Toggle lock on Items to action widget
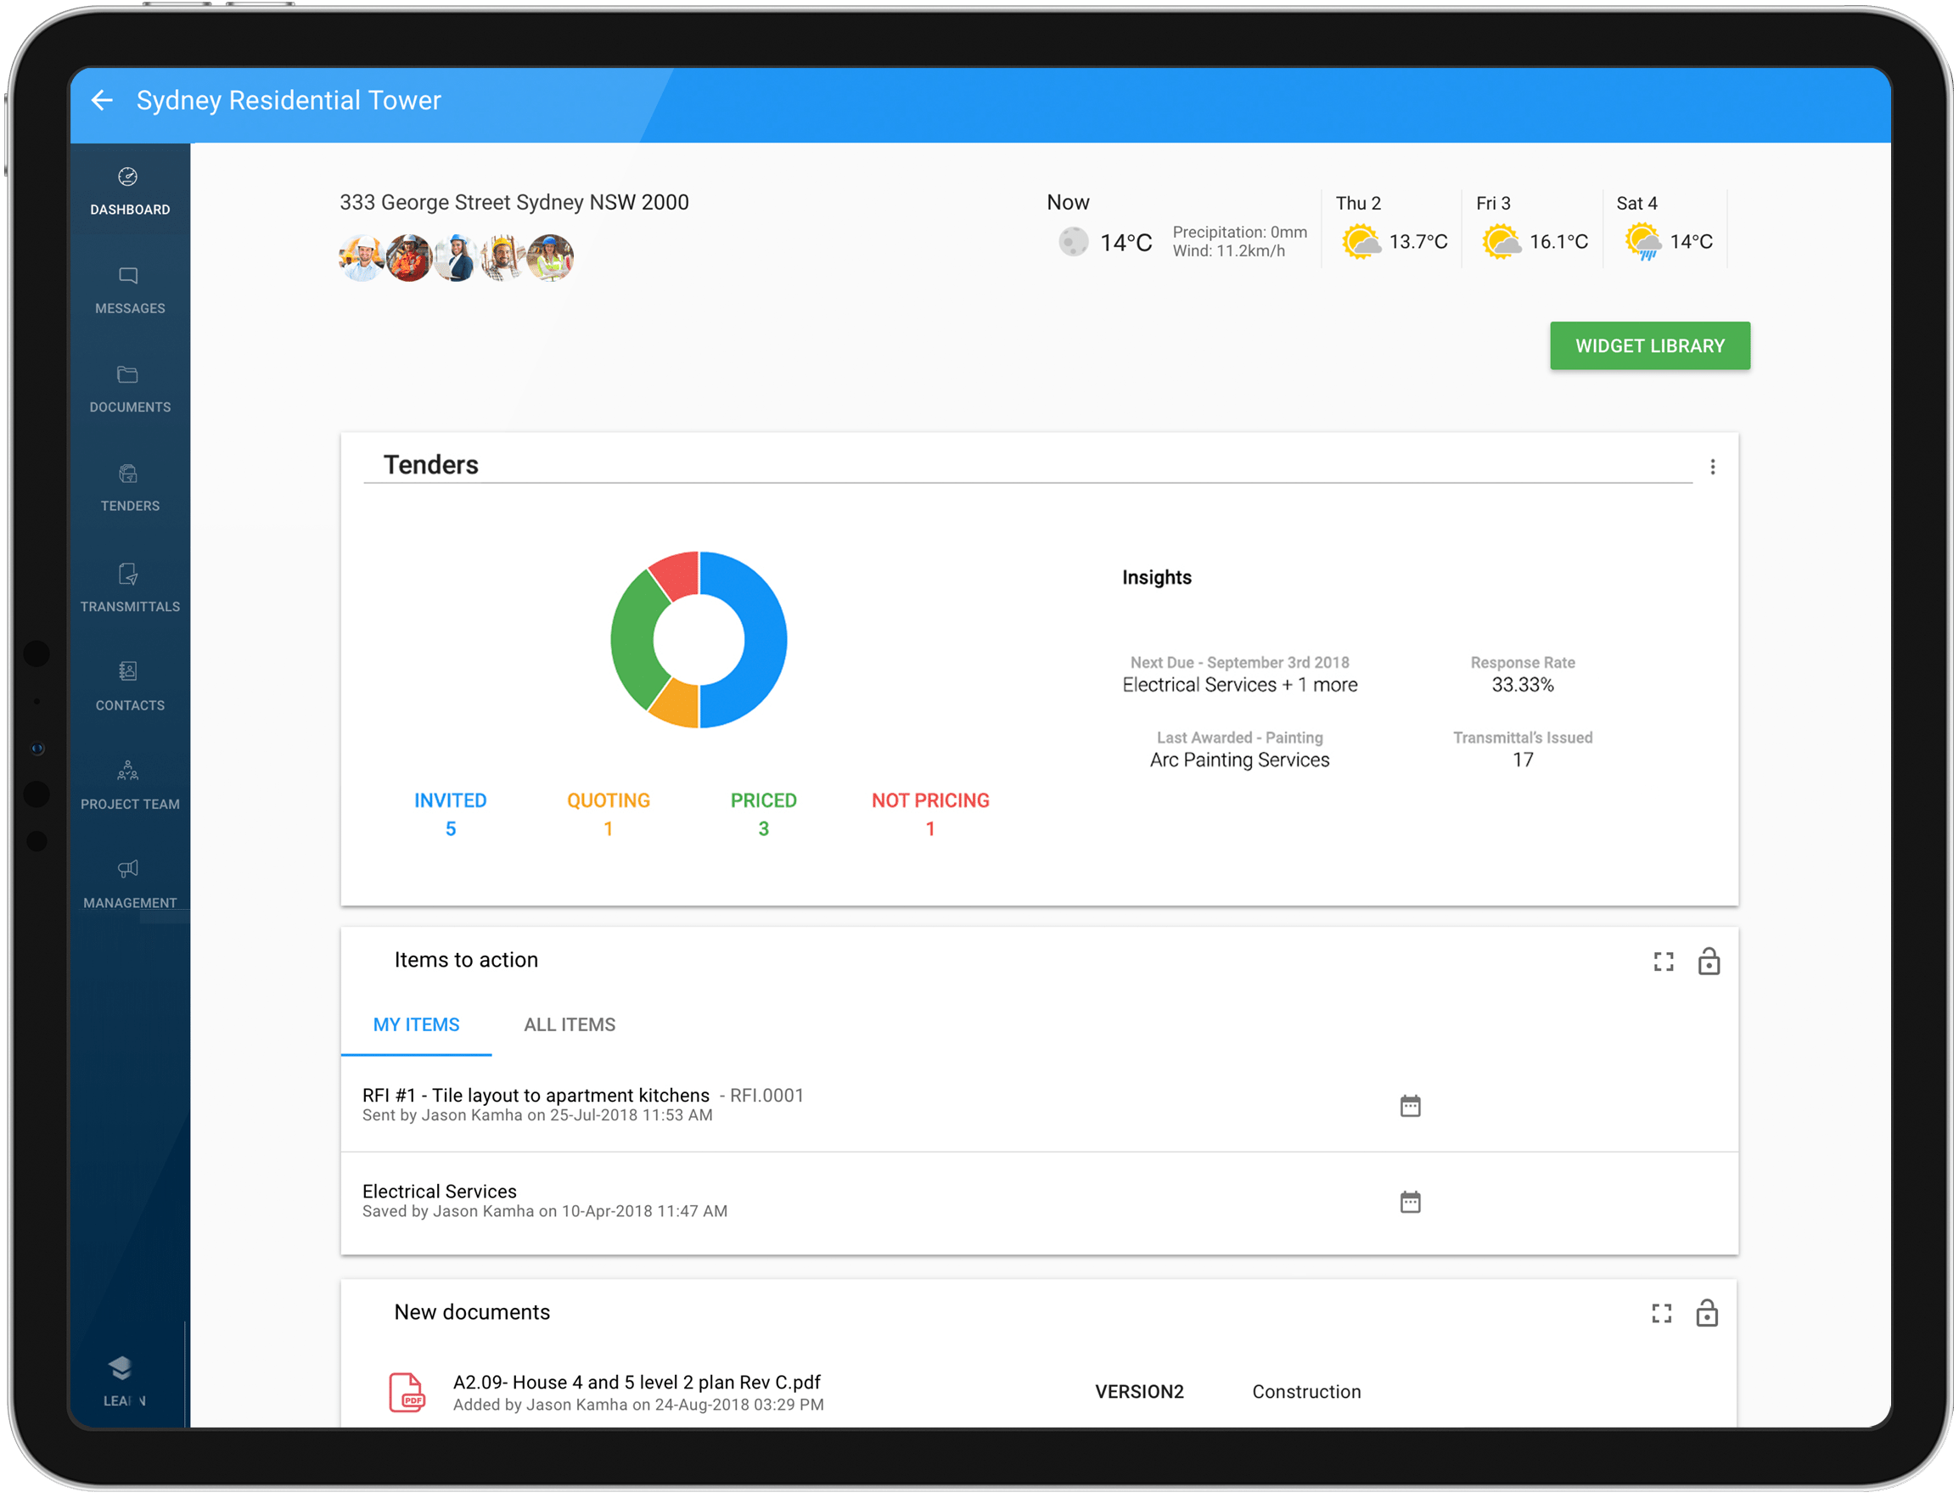The width and height of the screenshot is (1959, 1498). pyautogui.click(x=1709, y=962)
